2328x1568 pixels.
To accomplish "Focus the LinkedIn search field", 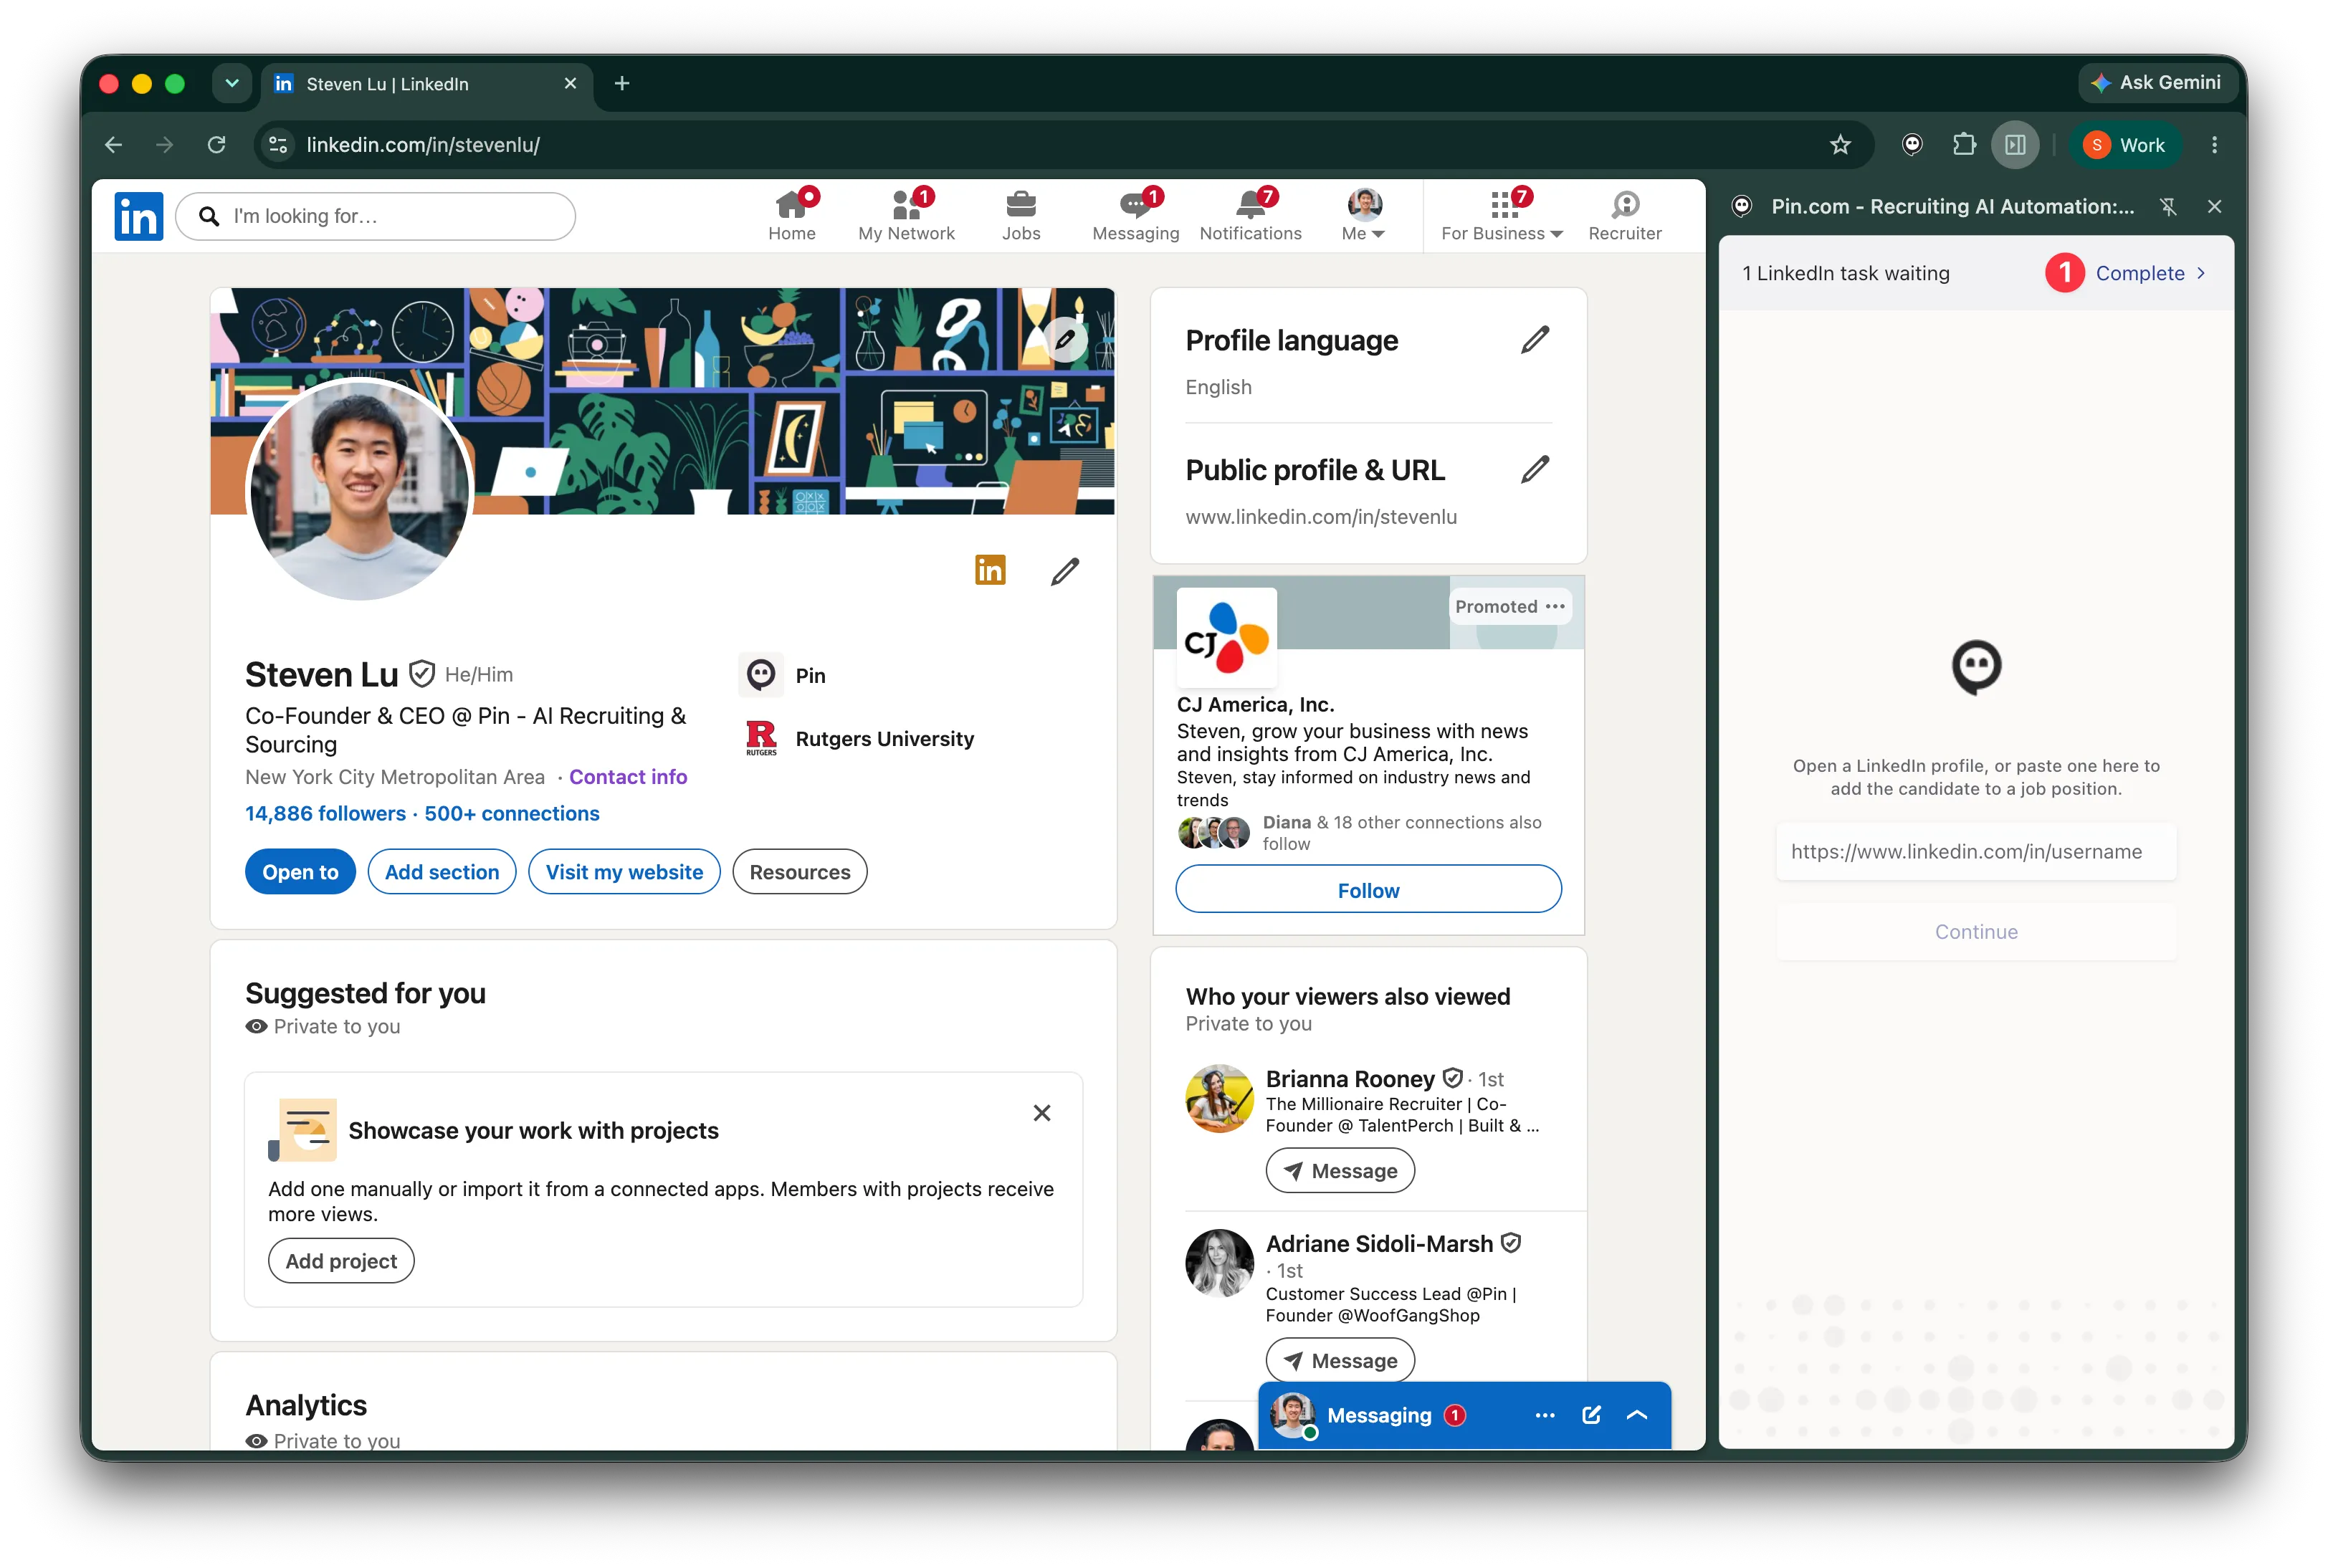I will [375, 216].
